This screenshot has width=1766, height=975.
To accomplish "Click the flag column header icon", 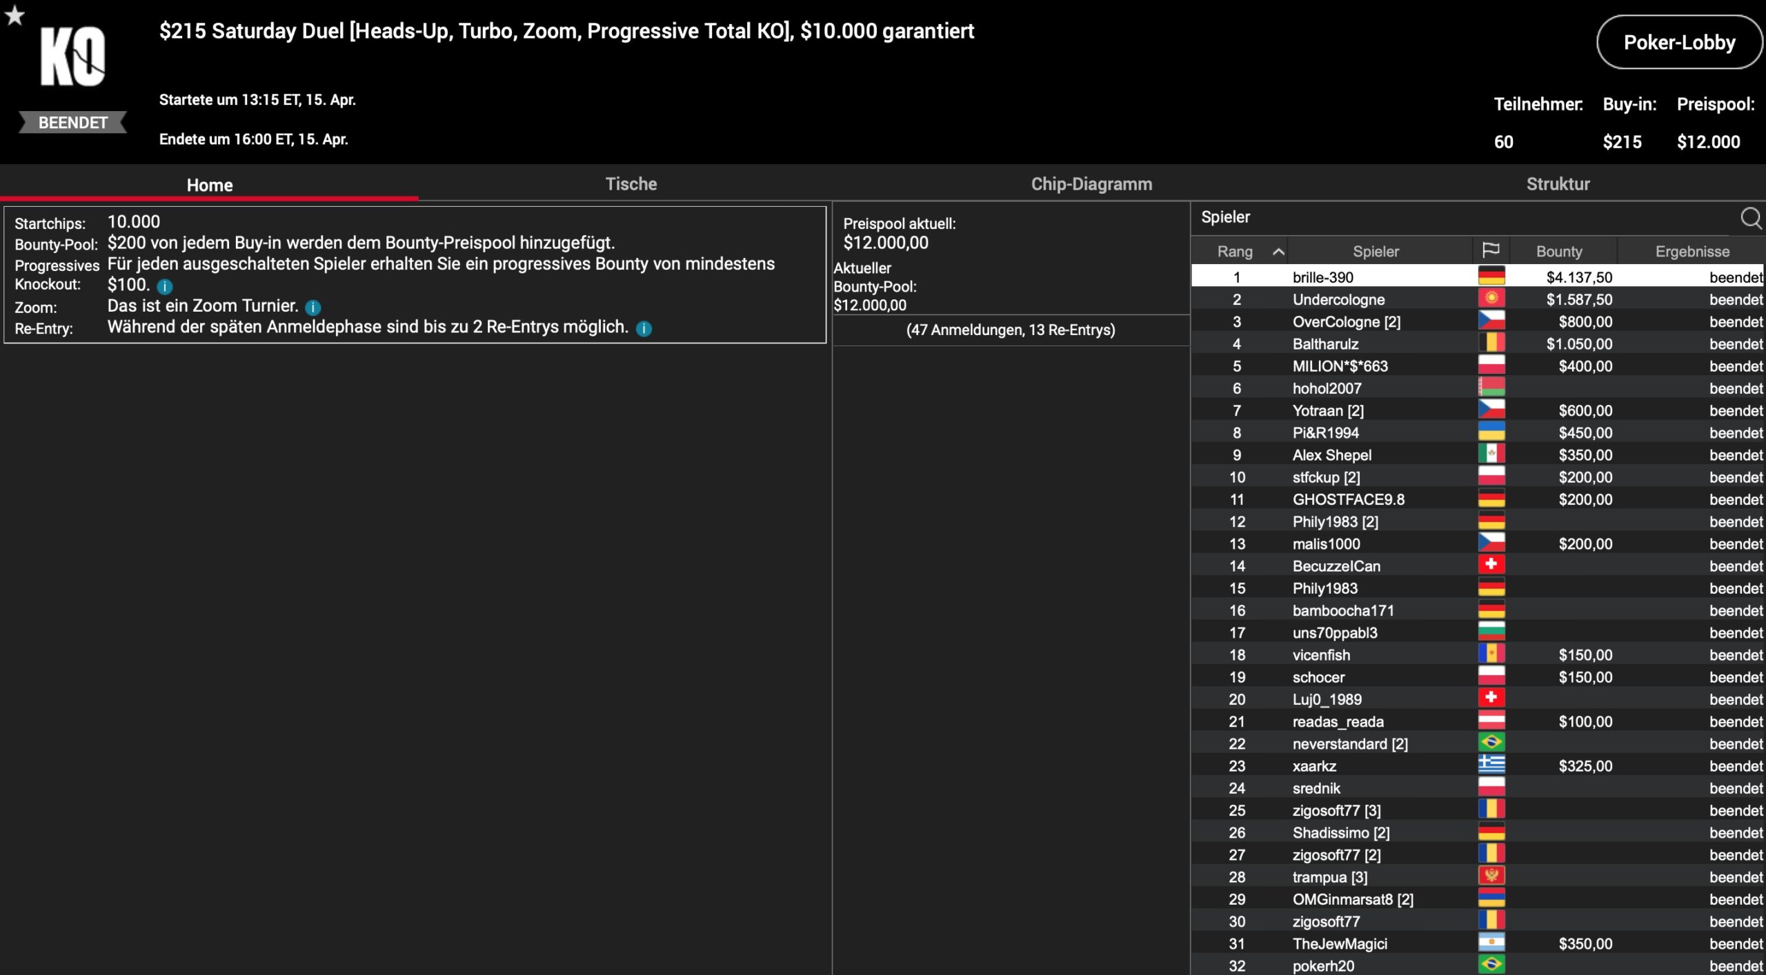I will (1490, 251).
